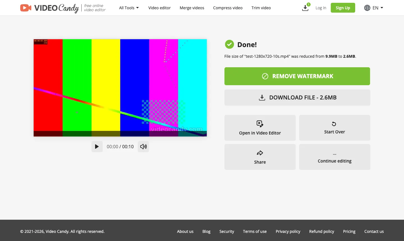Go to Video editor menu item
This screenshot has height=241, width=404.
pos(159,8)
